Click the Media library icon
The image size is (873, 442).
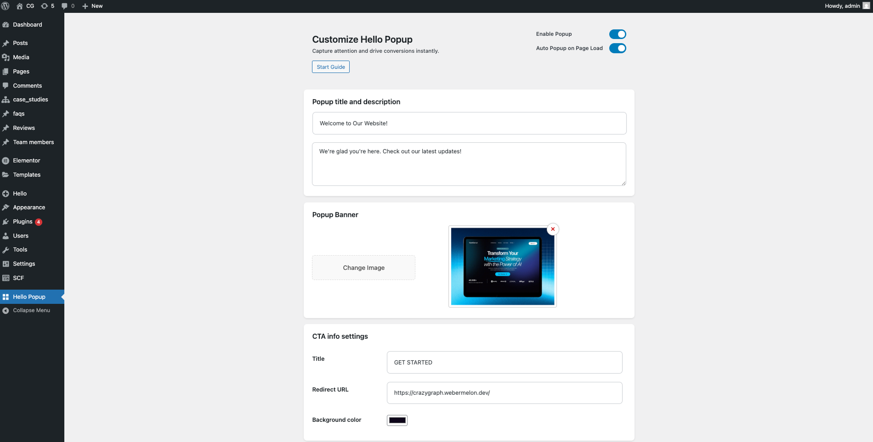[x=6, y=57]
